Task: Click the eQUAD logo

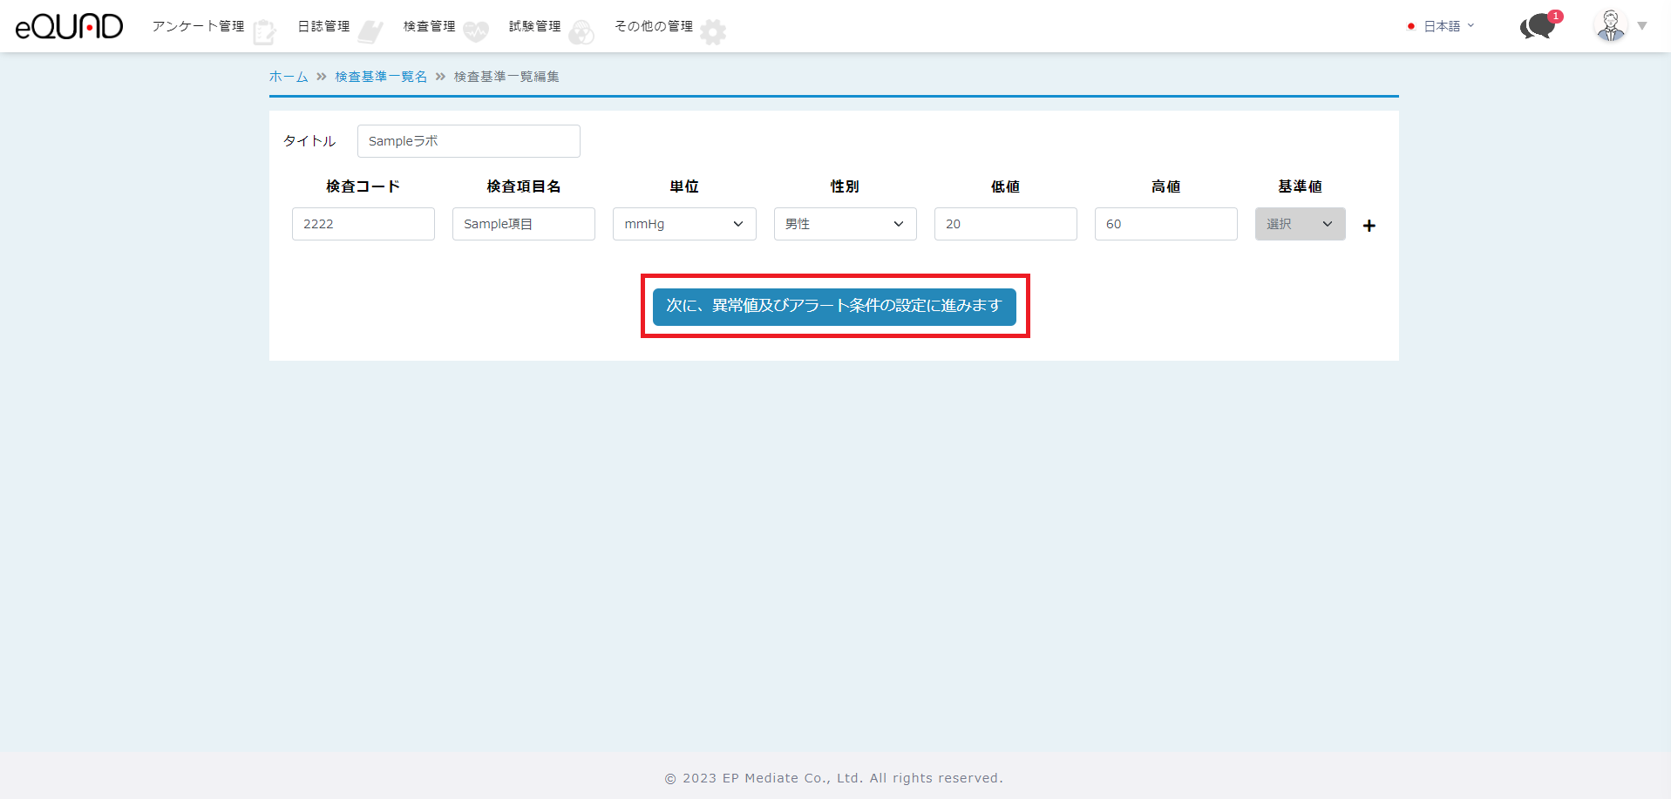Action: point(69,26)
